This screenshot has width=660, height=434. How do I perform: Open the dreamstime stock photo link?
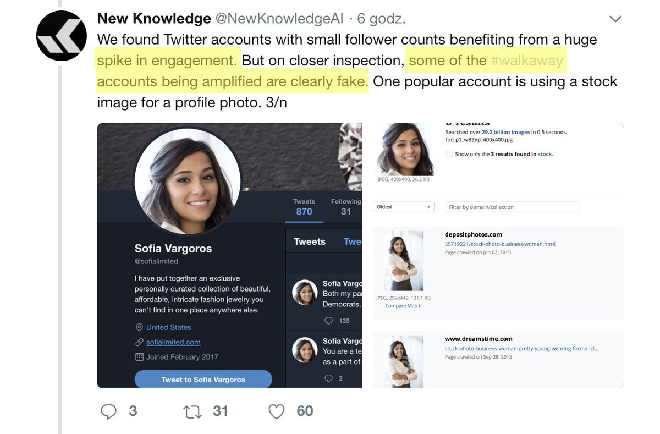[x=521, y=348]
